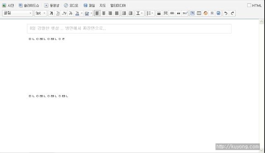
Task: Insert a text box
Action: click(x=193, y=13)
